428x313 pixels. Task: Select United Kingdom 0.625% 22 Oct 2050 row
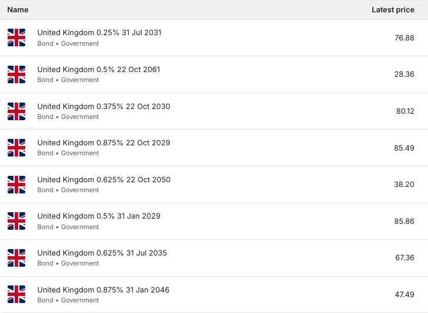[214, 185]
